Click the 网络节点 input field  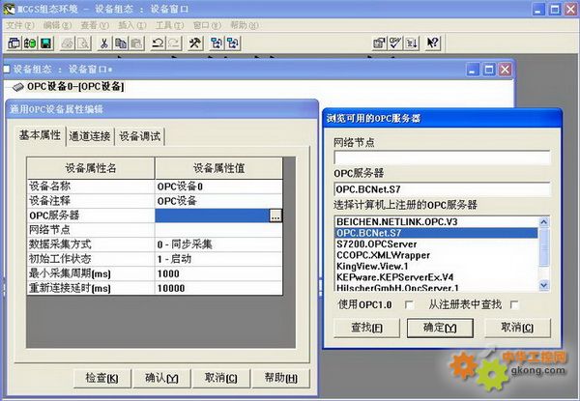coord(442,158)
